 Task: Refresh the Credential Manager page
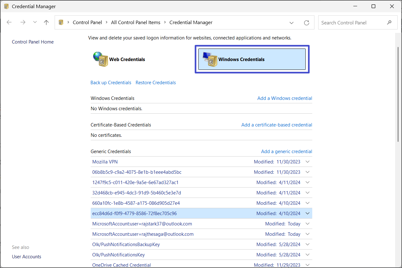click(x=307, y=23)
